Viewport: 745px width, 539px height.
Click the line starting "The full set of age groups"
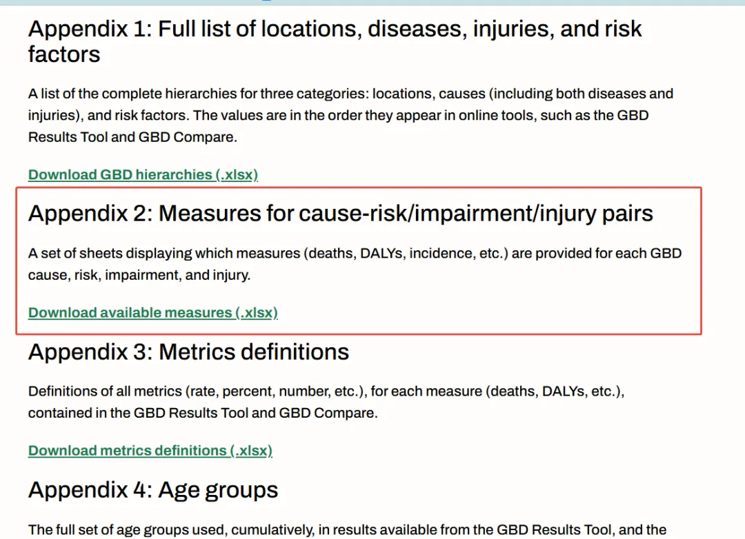tap(347, 530)
